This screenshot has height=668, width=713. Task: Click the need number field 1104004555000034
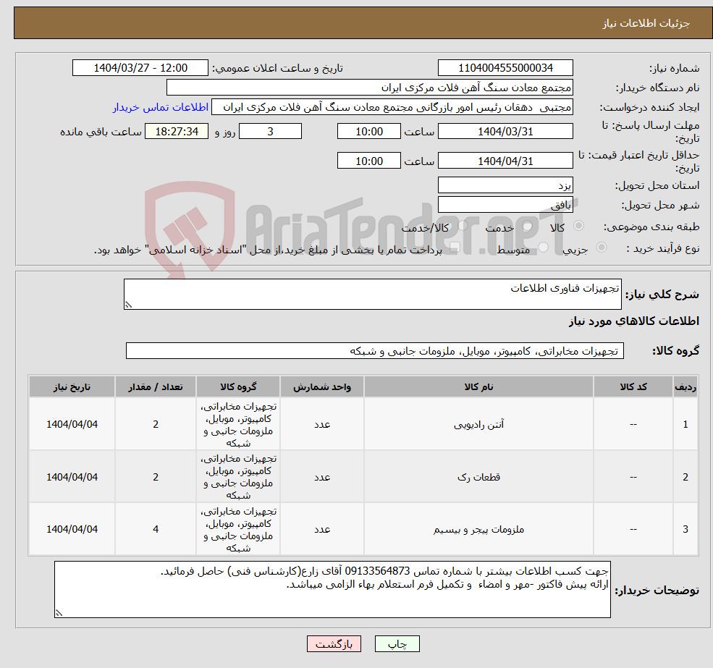point(505,68)
